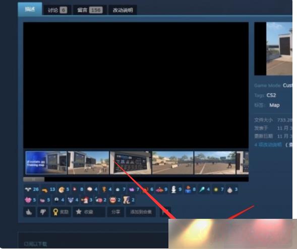Screen dimensions: 297x249
Task: Click the teal comet reaction with count 4
Action: pyautogui.click(x=204, y=189)
